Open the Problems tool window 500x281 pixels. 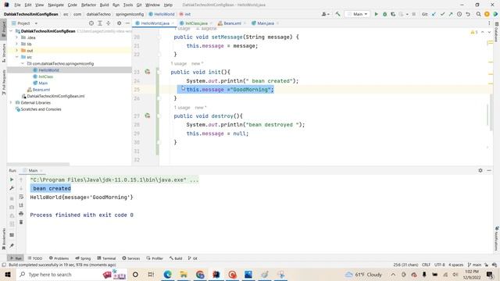59,258
